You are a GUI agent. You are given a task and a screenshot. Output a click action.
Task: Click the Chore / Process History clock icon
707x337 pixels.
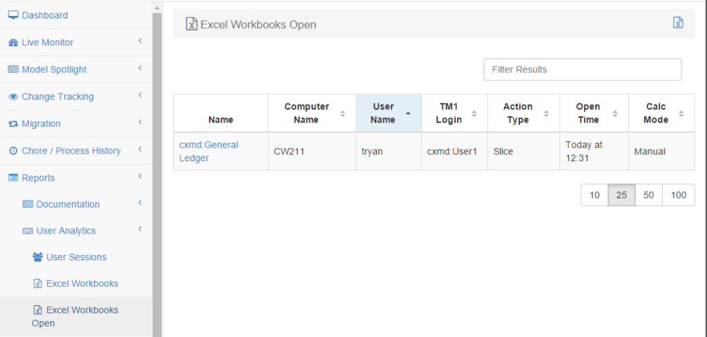(x=13, y=151)
